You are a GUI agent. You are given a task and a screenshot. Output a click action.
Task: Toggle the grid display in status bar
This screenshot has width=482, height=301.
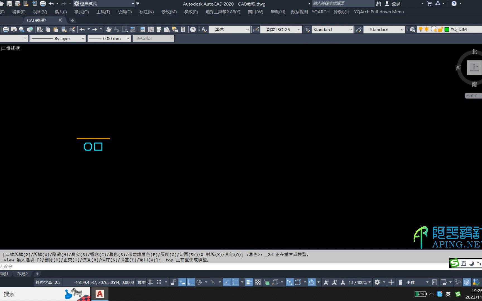(151, 282)
